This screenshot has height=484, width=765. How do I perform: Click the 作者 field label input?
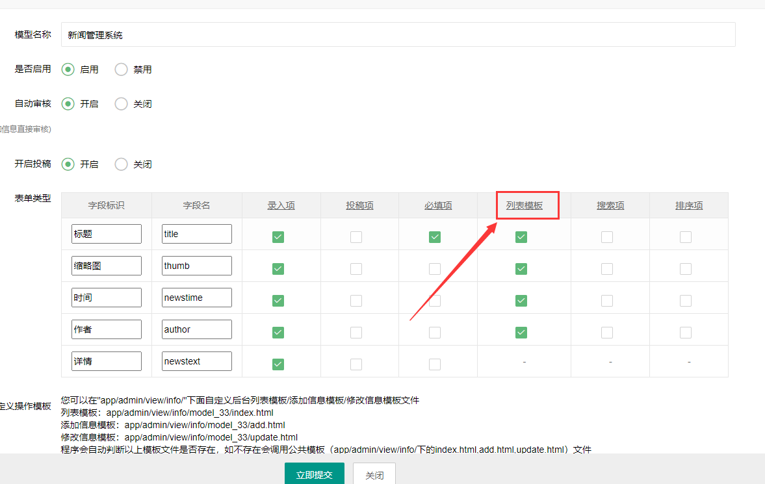(107, 329)
